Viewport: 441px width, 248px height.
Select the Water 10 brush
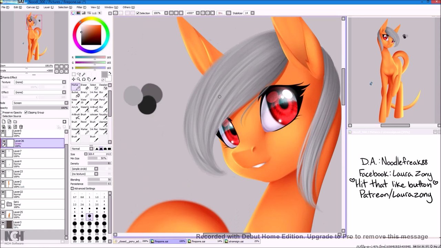pyautogui.click(x=84, y=102)
